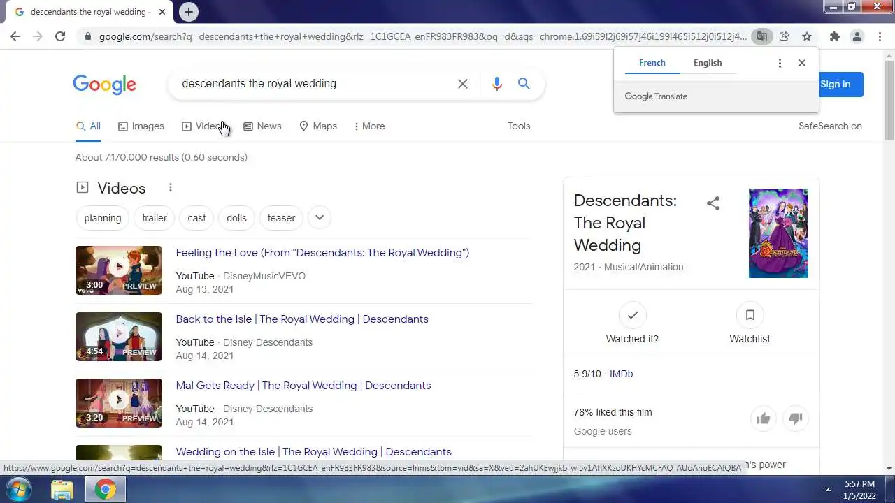Image resolution: width=895 pixels, height=503 pixels.
Task: Switch to the Videos results tab
Action: click(x=202, y=126)
